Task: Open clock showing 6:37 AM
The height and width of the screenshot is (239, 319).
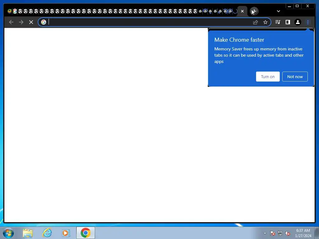Action: tap(303, 233)
